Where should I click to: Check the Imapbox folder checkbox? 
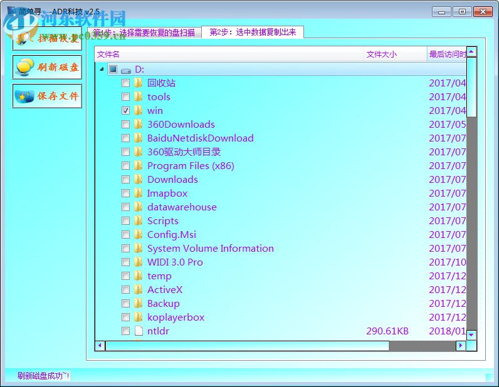tap(126, 194)
